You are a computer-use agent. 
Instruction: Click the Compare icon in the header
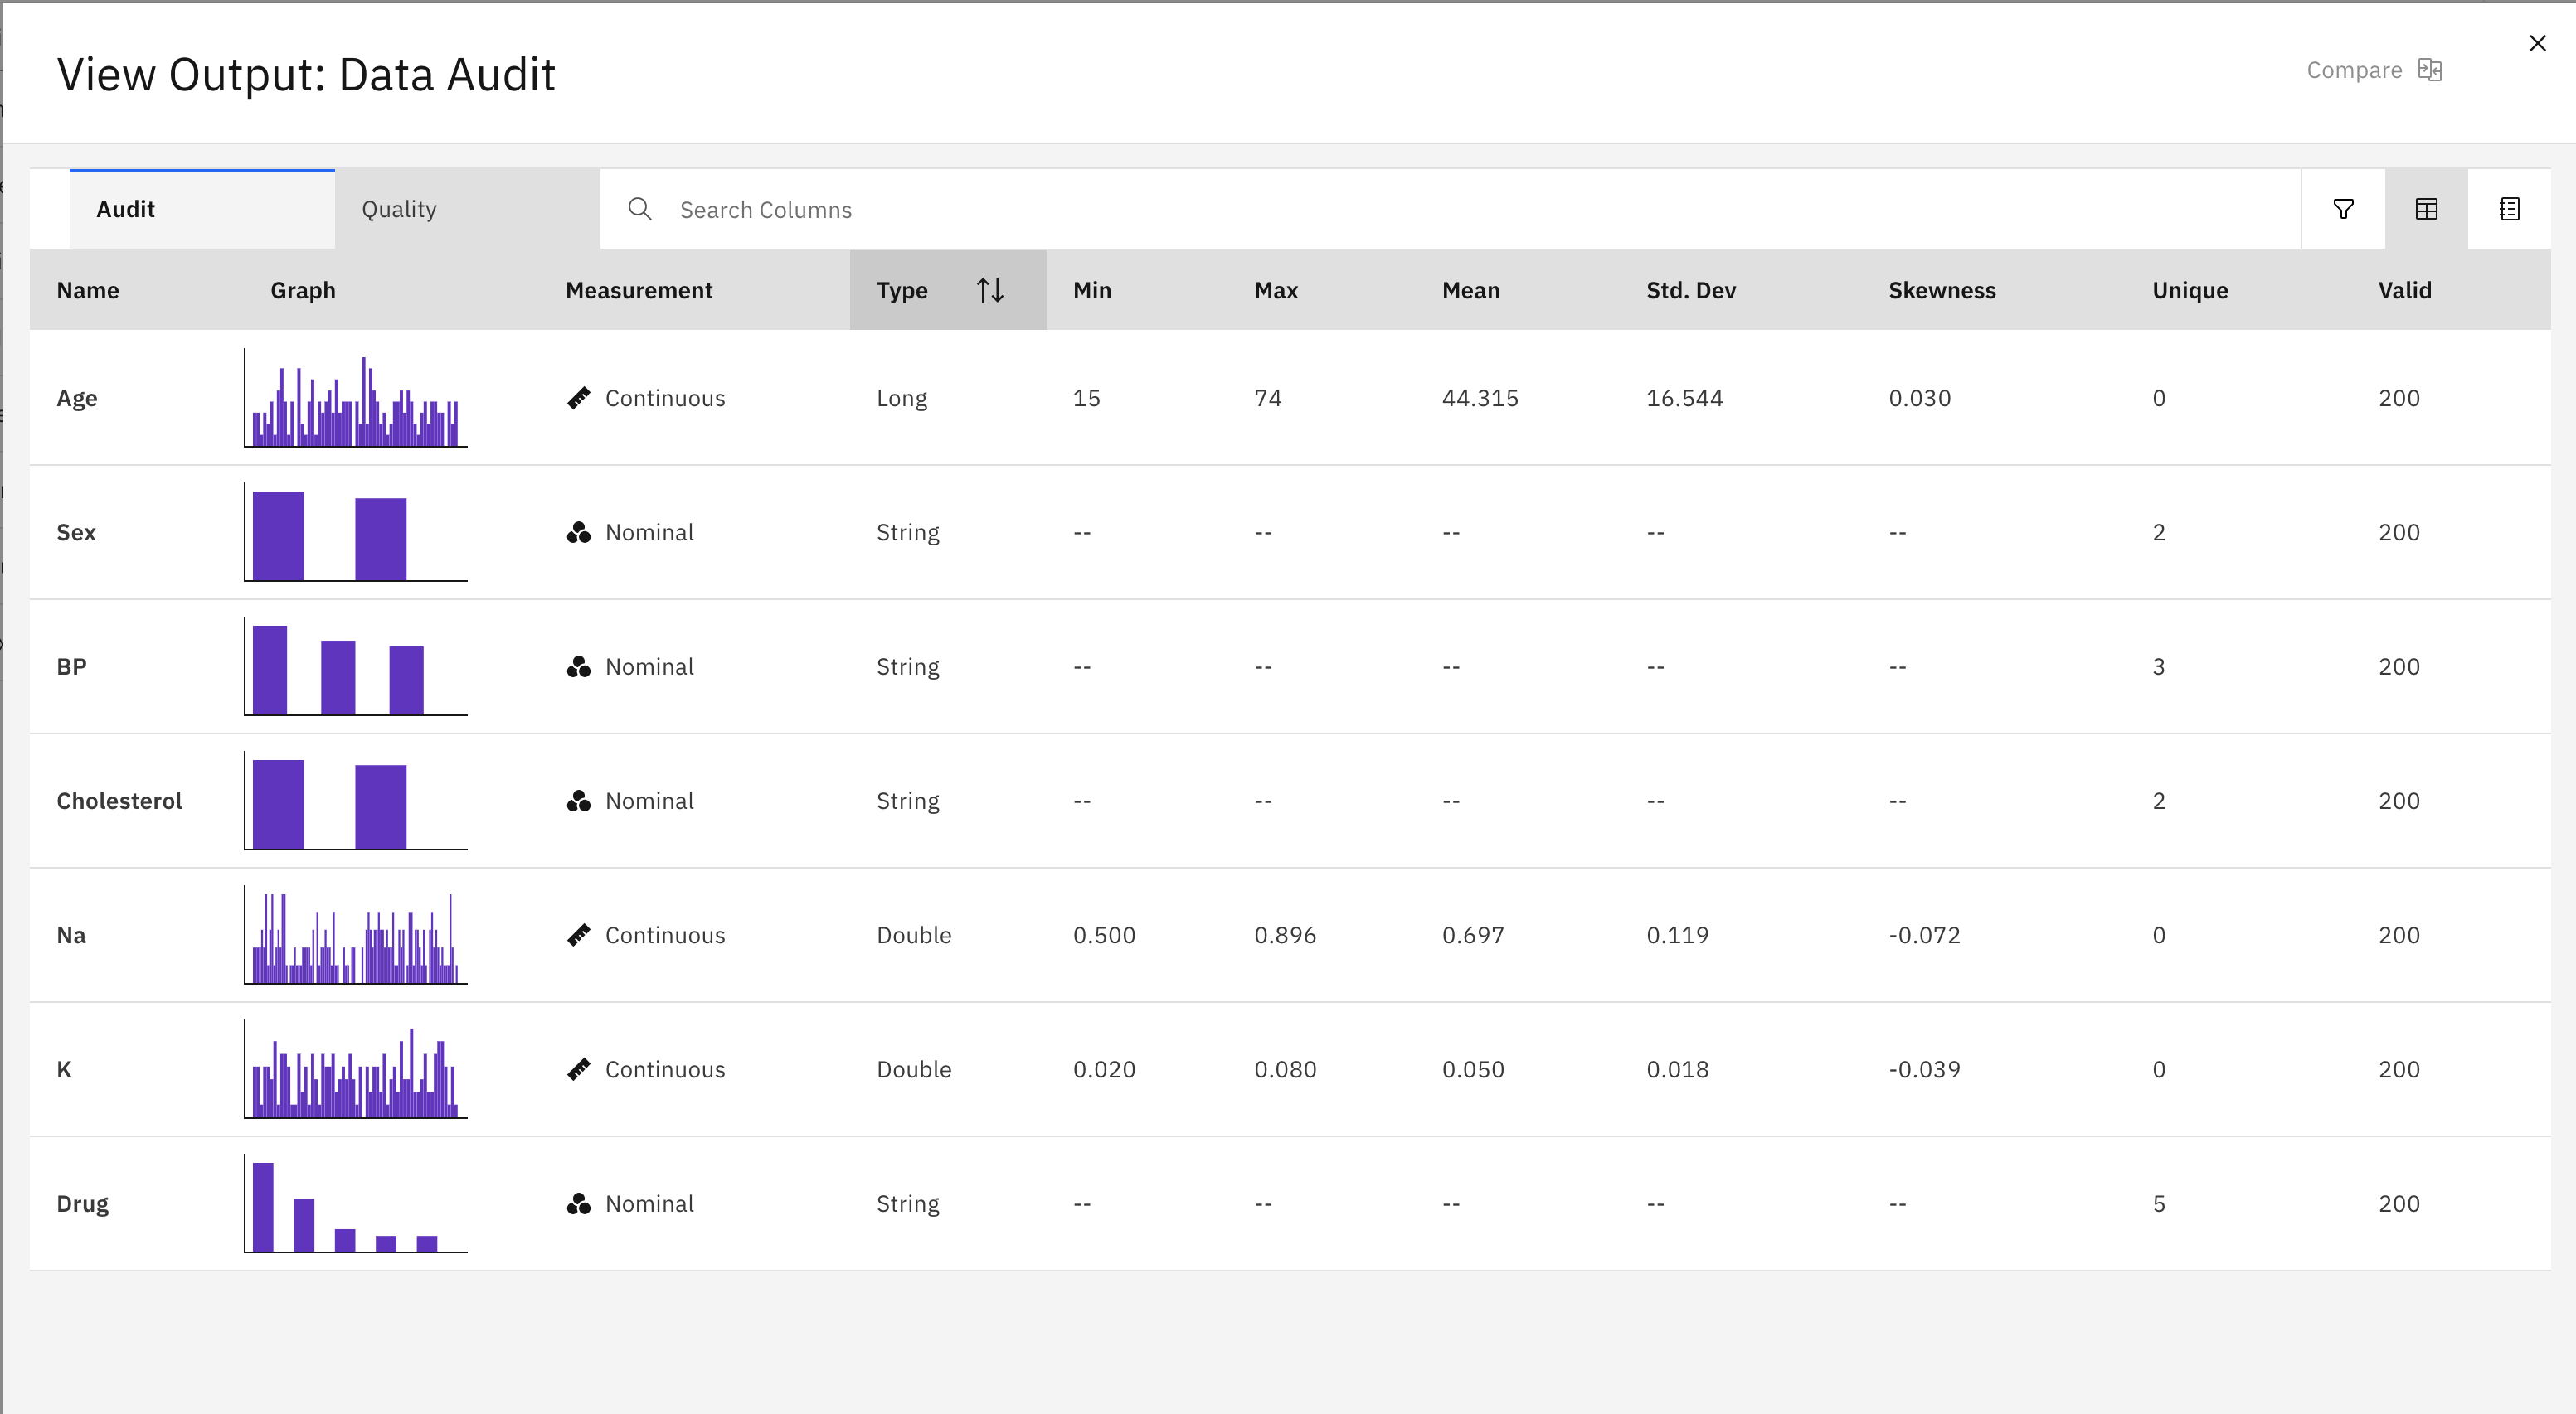click(2430, 70)
